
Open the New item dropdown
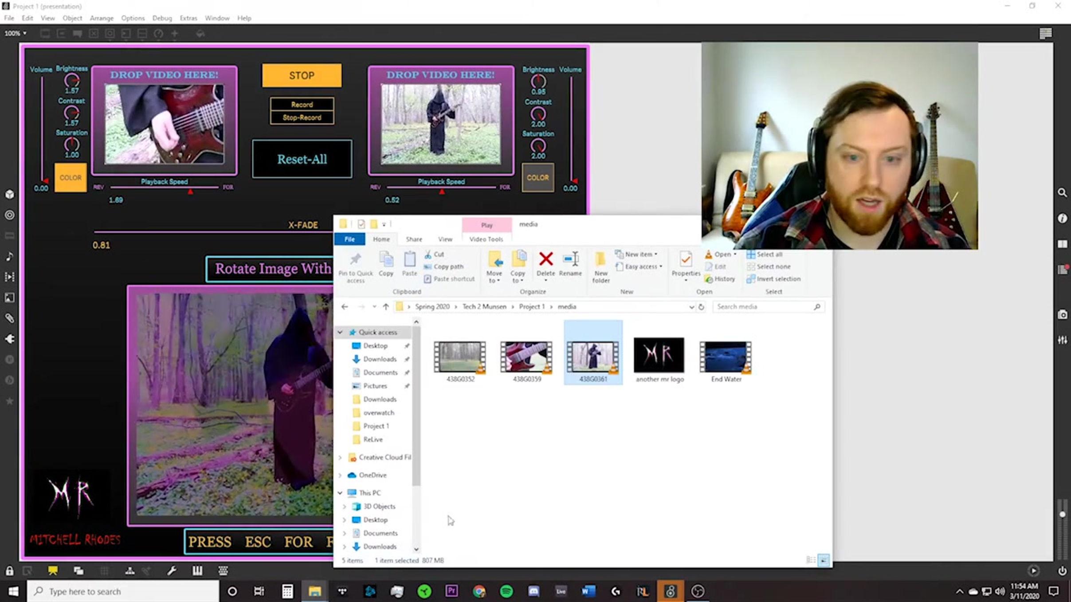point(636,254)
